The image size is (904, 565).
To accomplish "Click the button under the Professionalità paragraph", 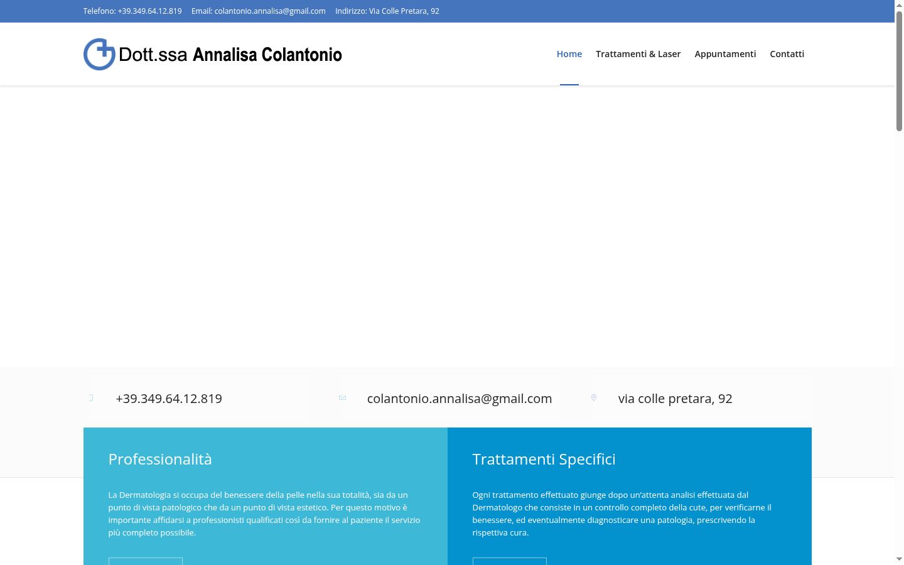I will (146, 561).
